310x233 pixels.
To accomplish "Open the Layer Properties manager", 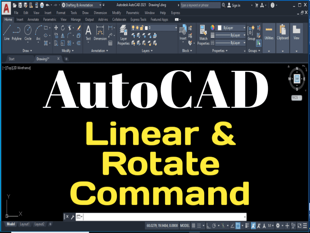I will (124, 35).
